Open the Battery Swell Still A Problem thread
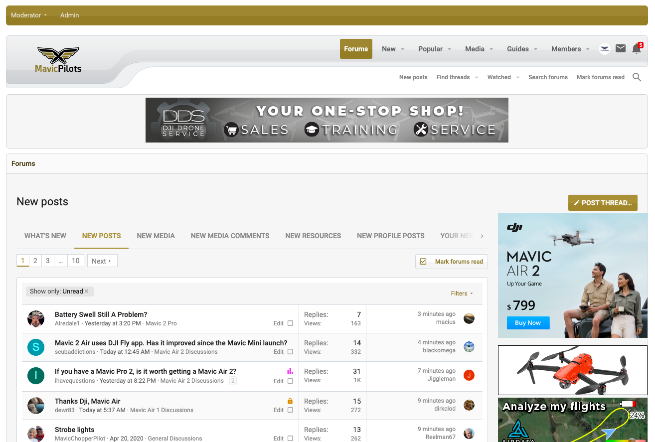Image resolution: width=655 pixels, height=442 pixels. coord(101,314)
